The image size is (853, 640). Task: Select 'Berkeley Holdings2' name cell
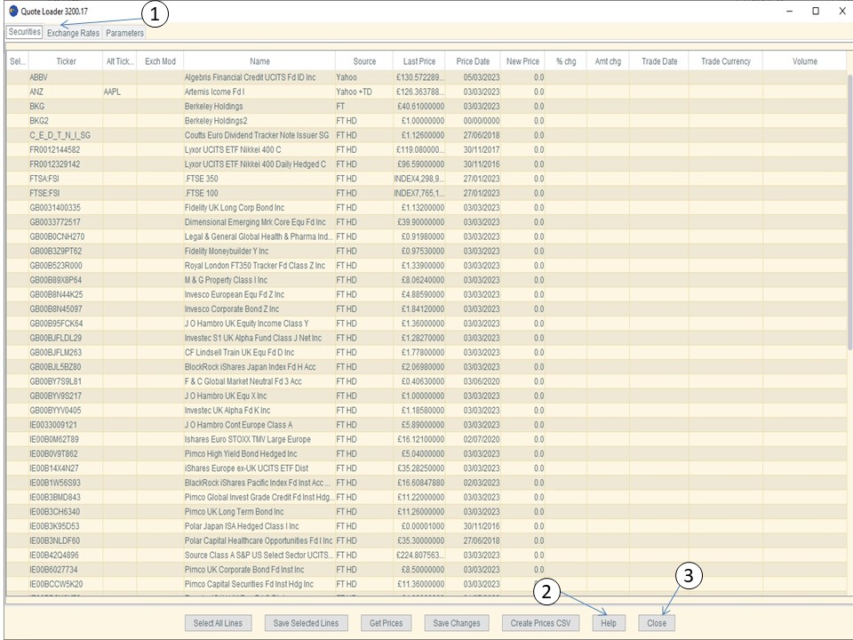tap(259, 121)
